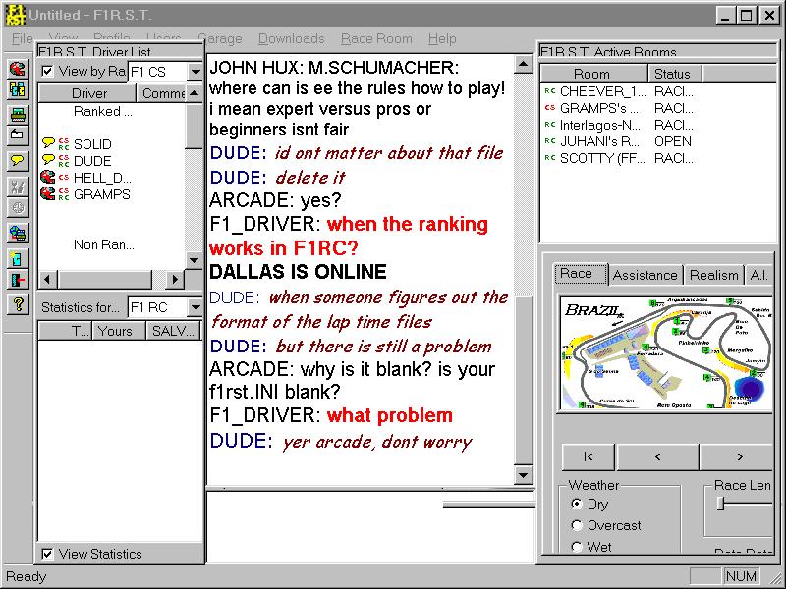Select driver GRAMPS in the driver list
Image resolution: width=786 pixels, height=589 pixels.
(x=102, y=194)
